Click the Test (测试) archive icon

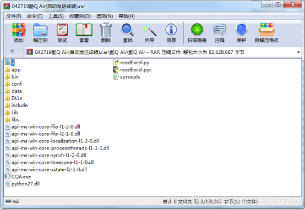[x=62, y=30]
